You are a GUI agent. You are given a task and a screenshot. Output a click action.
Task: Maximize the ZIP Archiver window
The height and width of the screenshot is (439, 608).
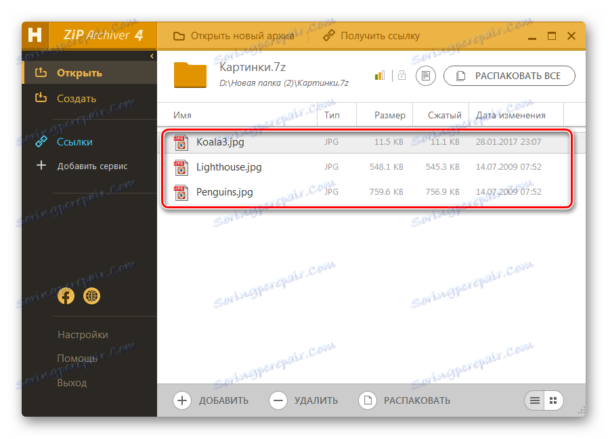tap(551, 36)
